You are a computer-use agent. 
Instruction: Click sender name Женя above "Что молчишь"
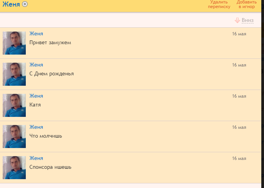tap(36, 127)
